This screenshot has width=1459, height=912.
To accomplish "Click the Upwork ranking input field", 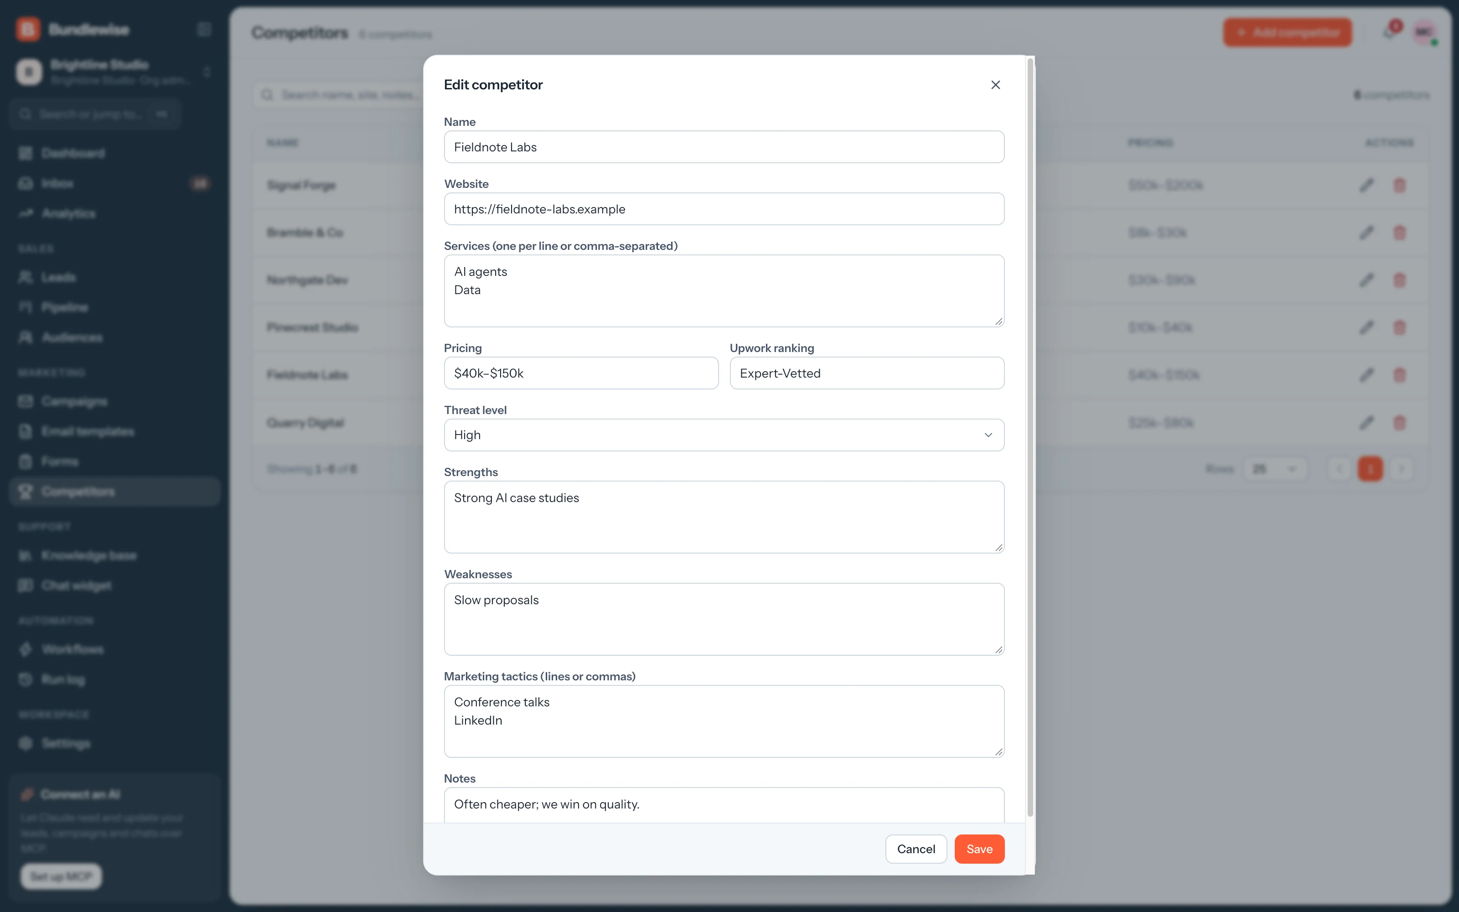I will point(867,373).
